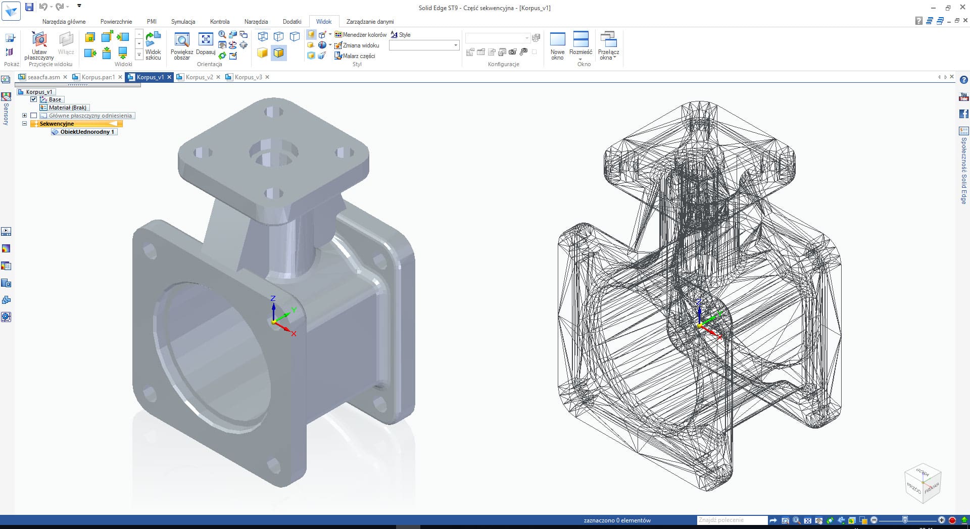Toggle the Base checkbox in tree

[34, 99]
